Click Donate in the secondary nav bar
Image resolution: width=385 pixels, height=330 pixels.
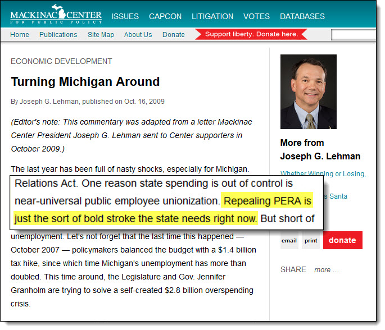pyautogui.click(x=173, y=35)
